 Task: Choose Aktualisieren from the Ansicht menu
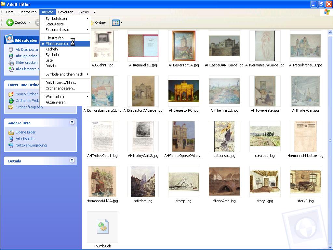pyautogui.click(x=56, y=102)
